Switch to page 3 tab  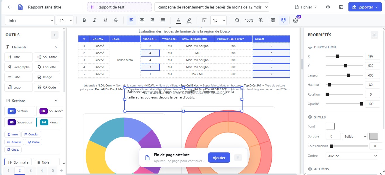[30, 171]
